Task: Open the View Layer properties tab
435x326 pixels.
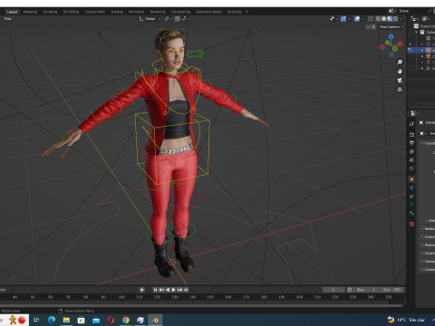Action: (411, 151)
